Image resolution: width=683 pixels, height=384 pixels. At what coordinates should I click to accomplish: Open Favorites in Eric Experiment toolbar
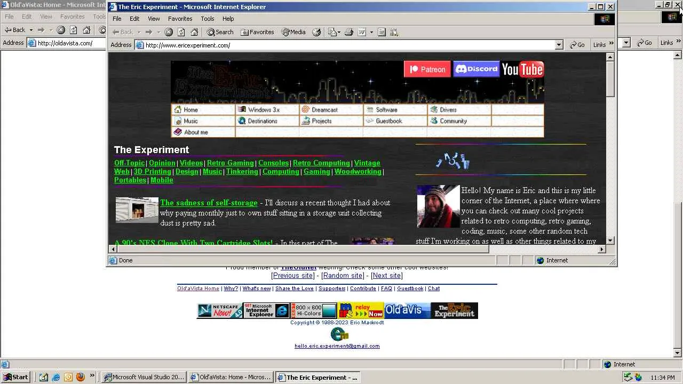257,32
